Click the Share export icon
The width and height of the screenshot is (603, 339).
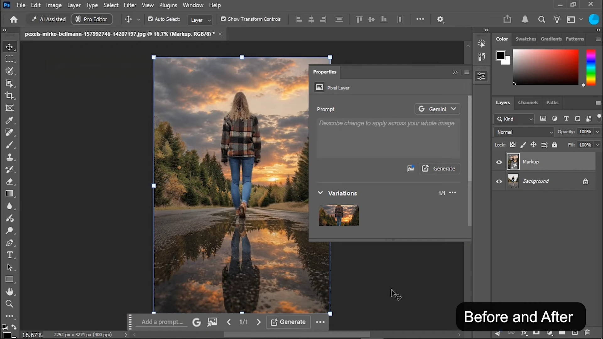point(507,19)
